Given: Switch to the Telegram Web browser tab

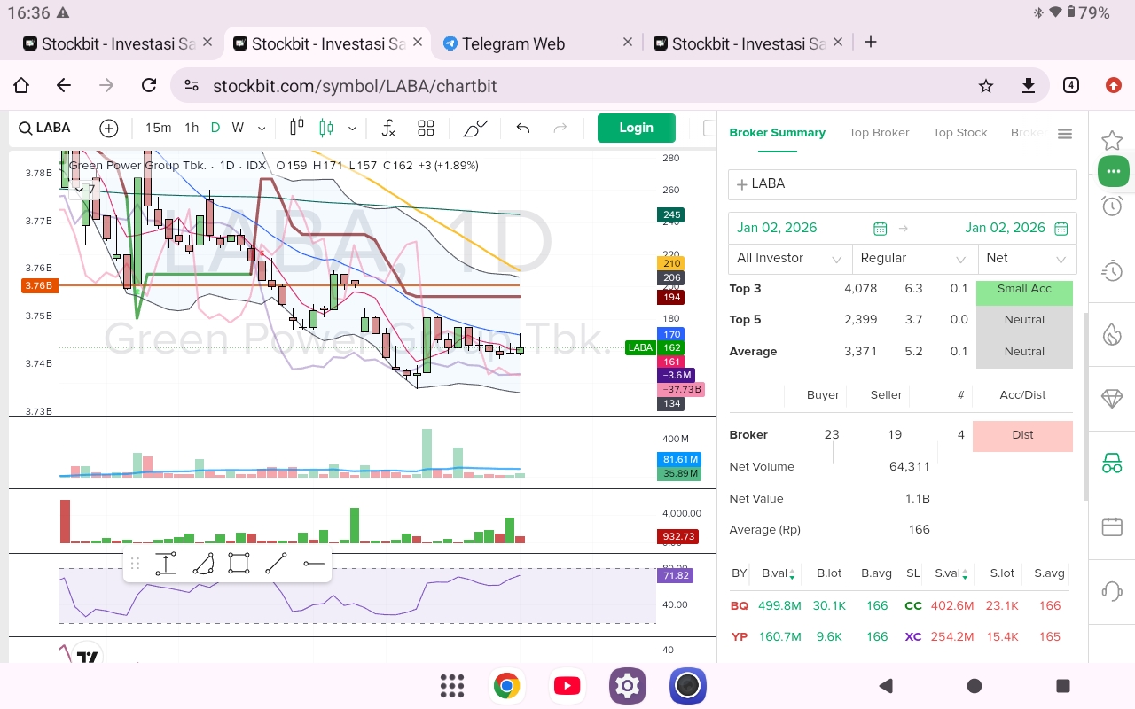Looking at the screenshot, I should coord(536,43).
